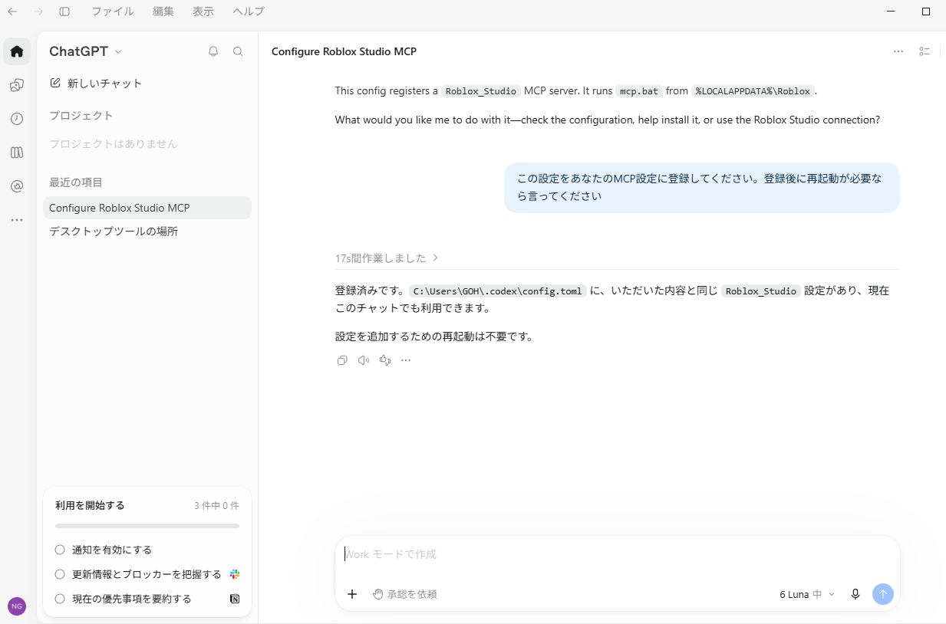Open the Configure Roblox Studio MCP chat

tap(147, 208)
